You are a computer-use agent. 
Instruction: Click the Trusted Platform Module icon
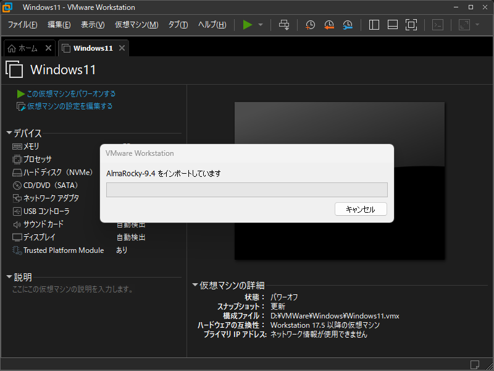(x=17, y=250)
